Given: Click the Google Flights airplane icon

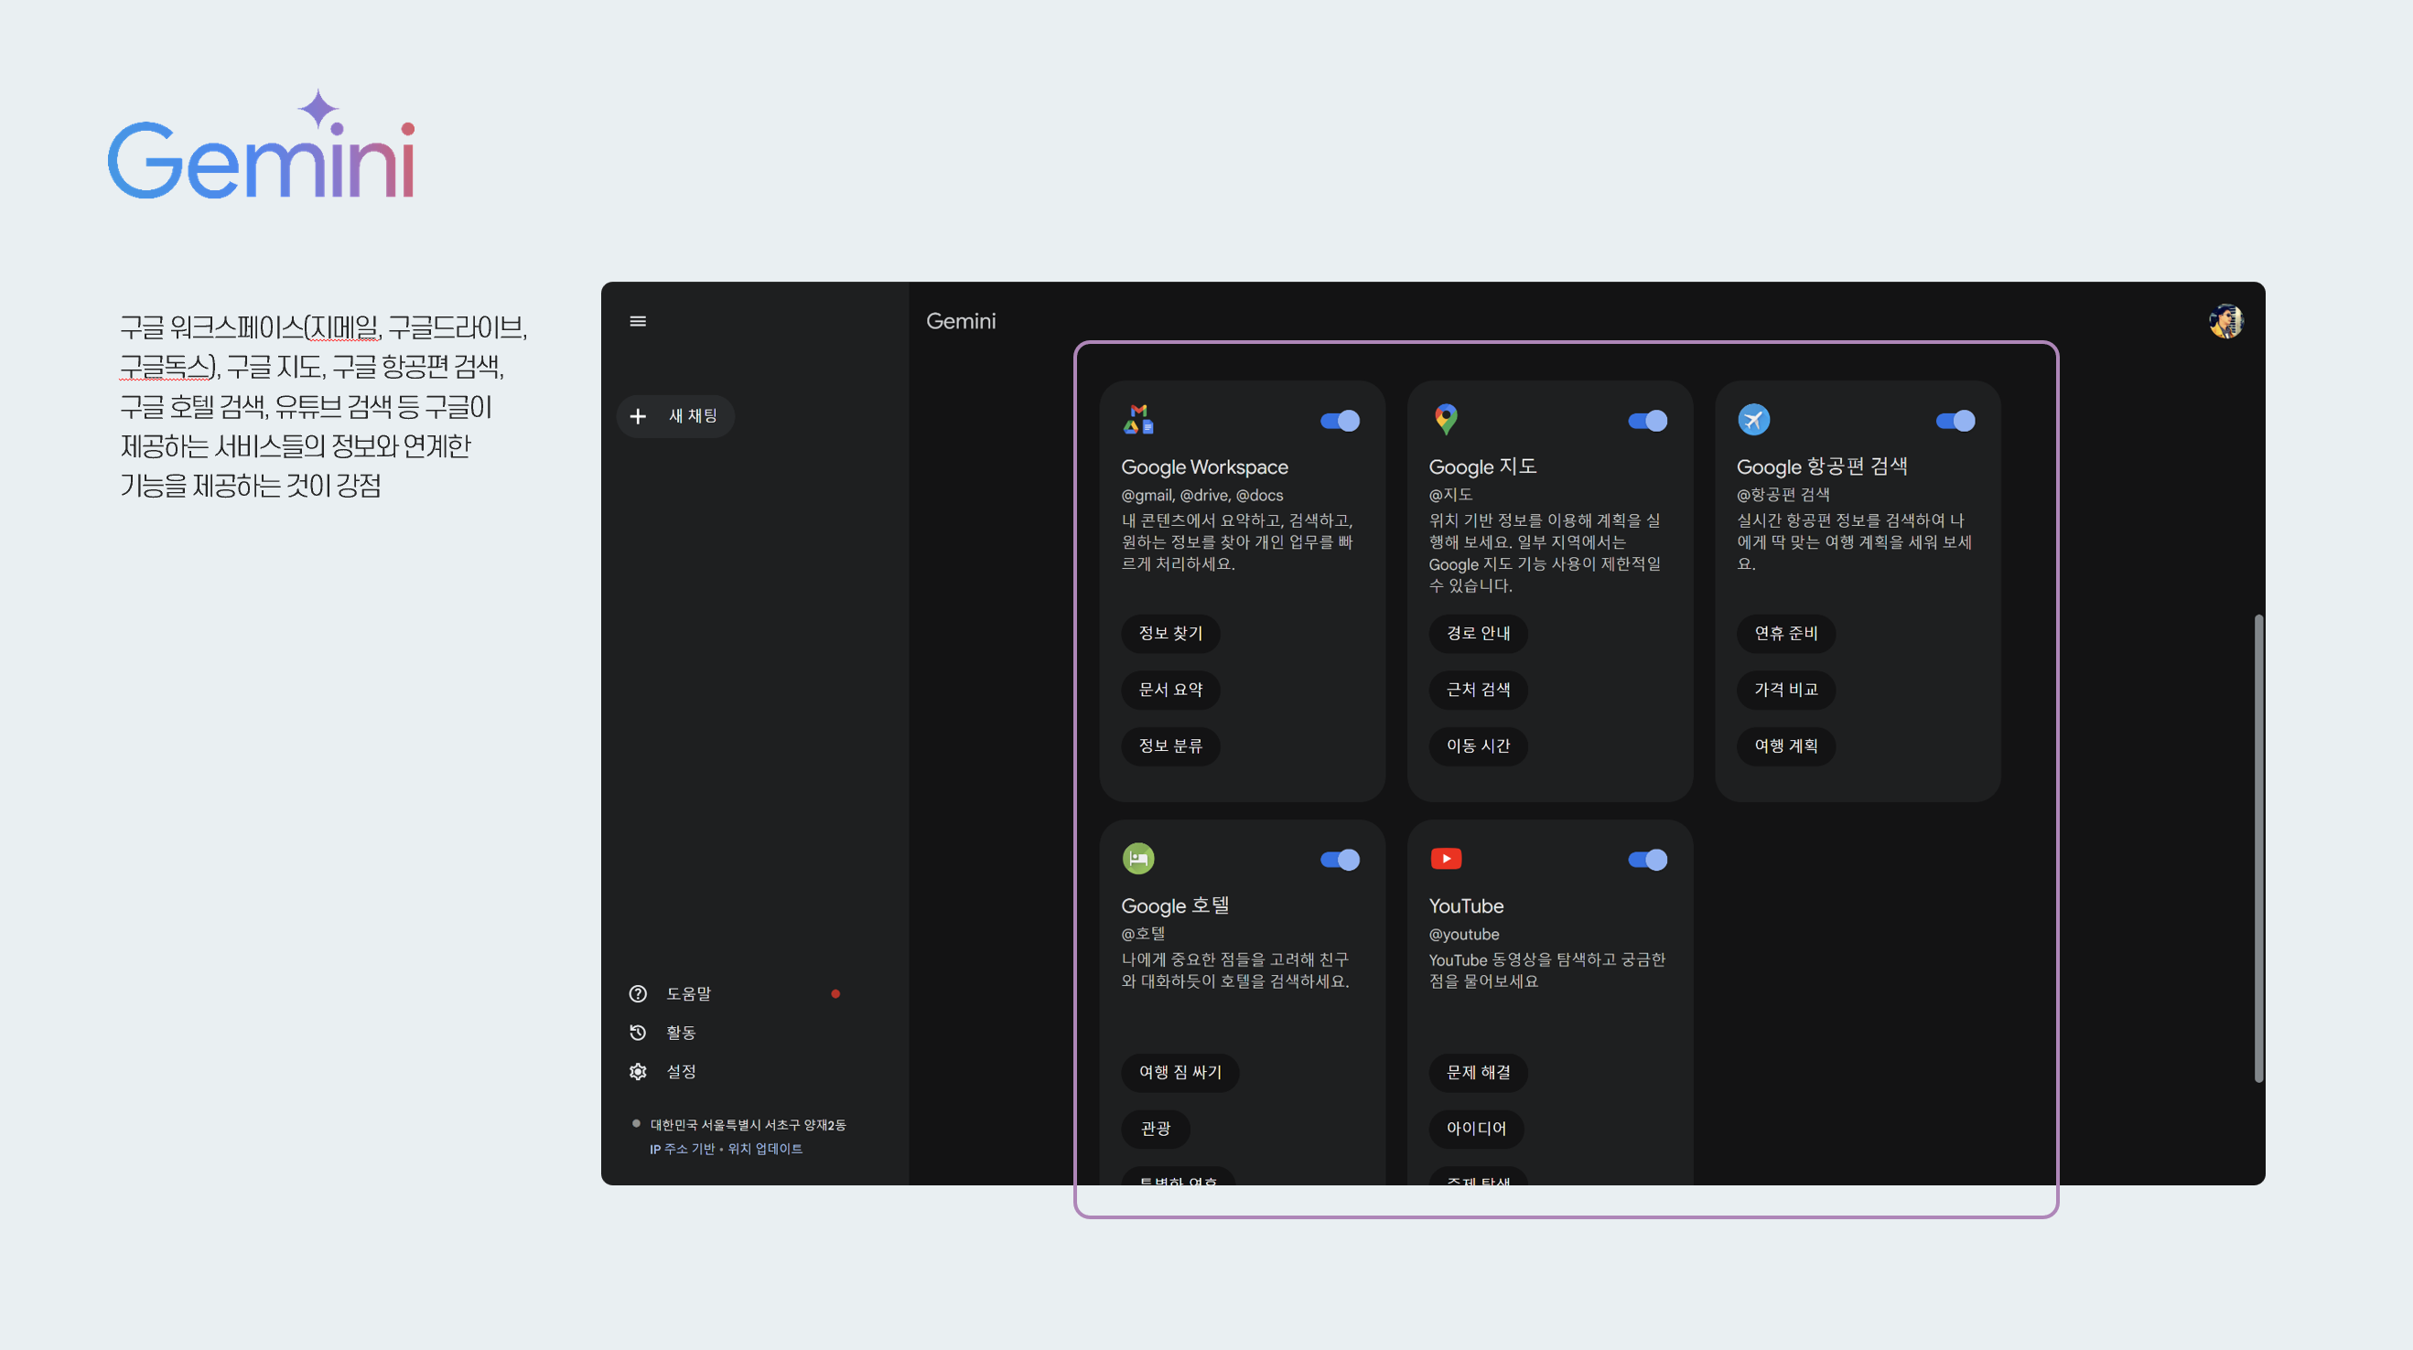Looking at the screenshot, I should click(x=1753, y=420).
